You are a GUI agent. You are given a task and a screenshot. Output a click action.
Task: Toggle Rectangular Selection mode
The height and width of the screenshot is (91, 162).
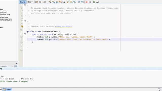(x=64, y=2)
